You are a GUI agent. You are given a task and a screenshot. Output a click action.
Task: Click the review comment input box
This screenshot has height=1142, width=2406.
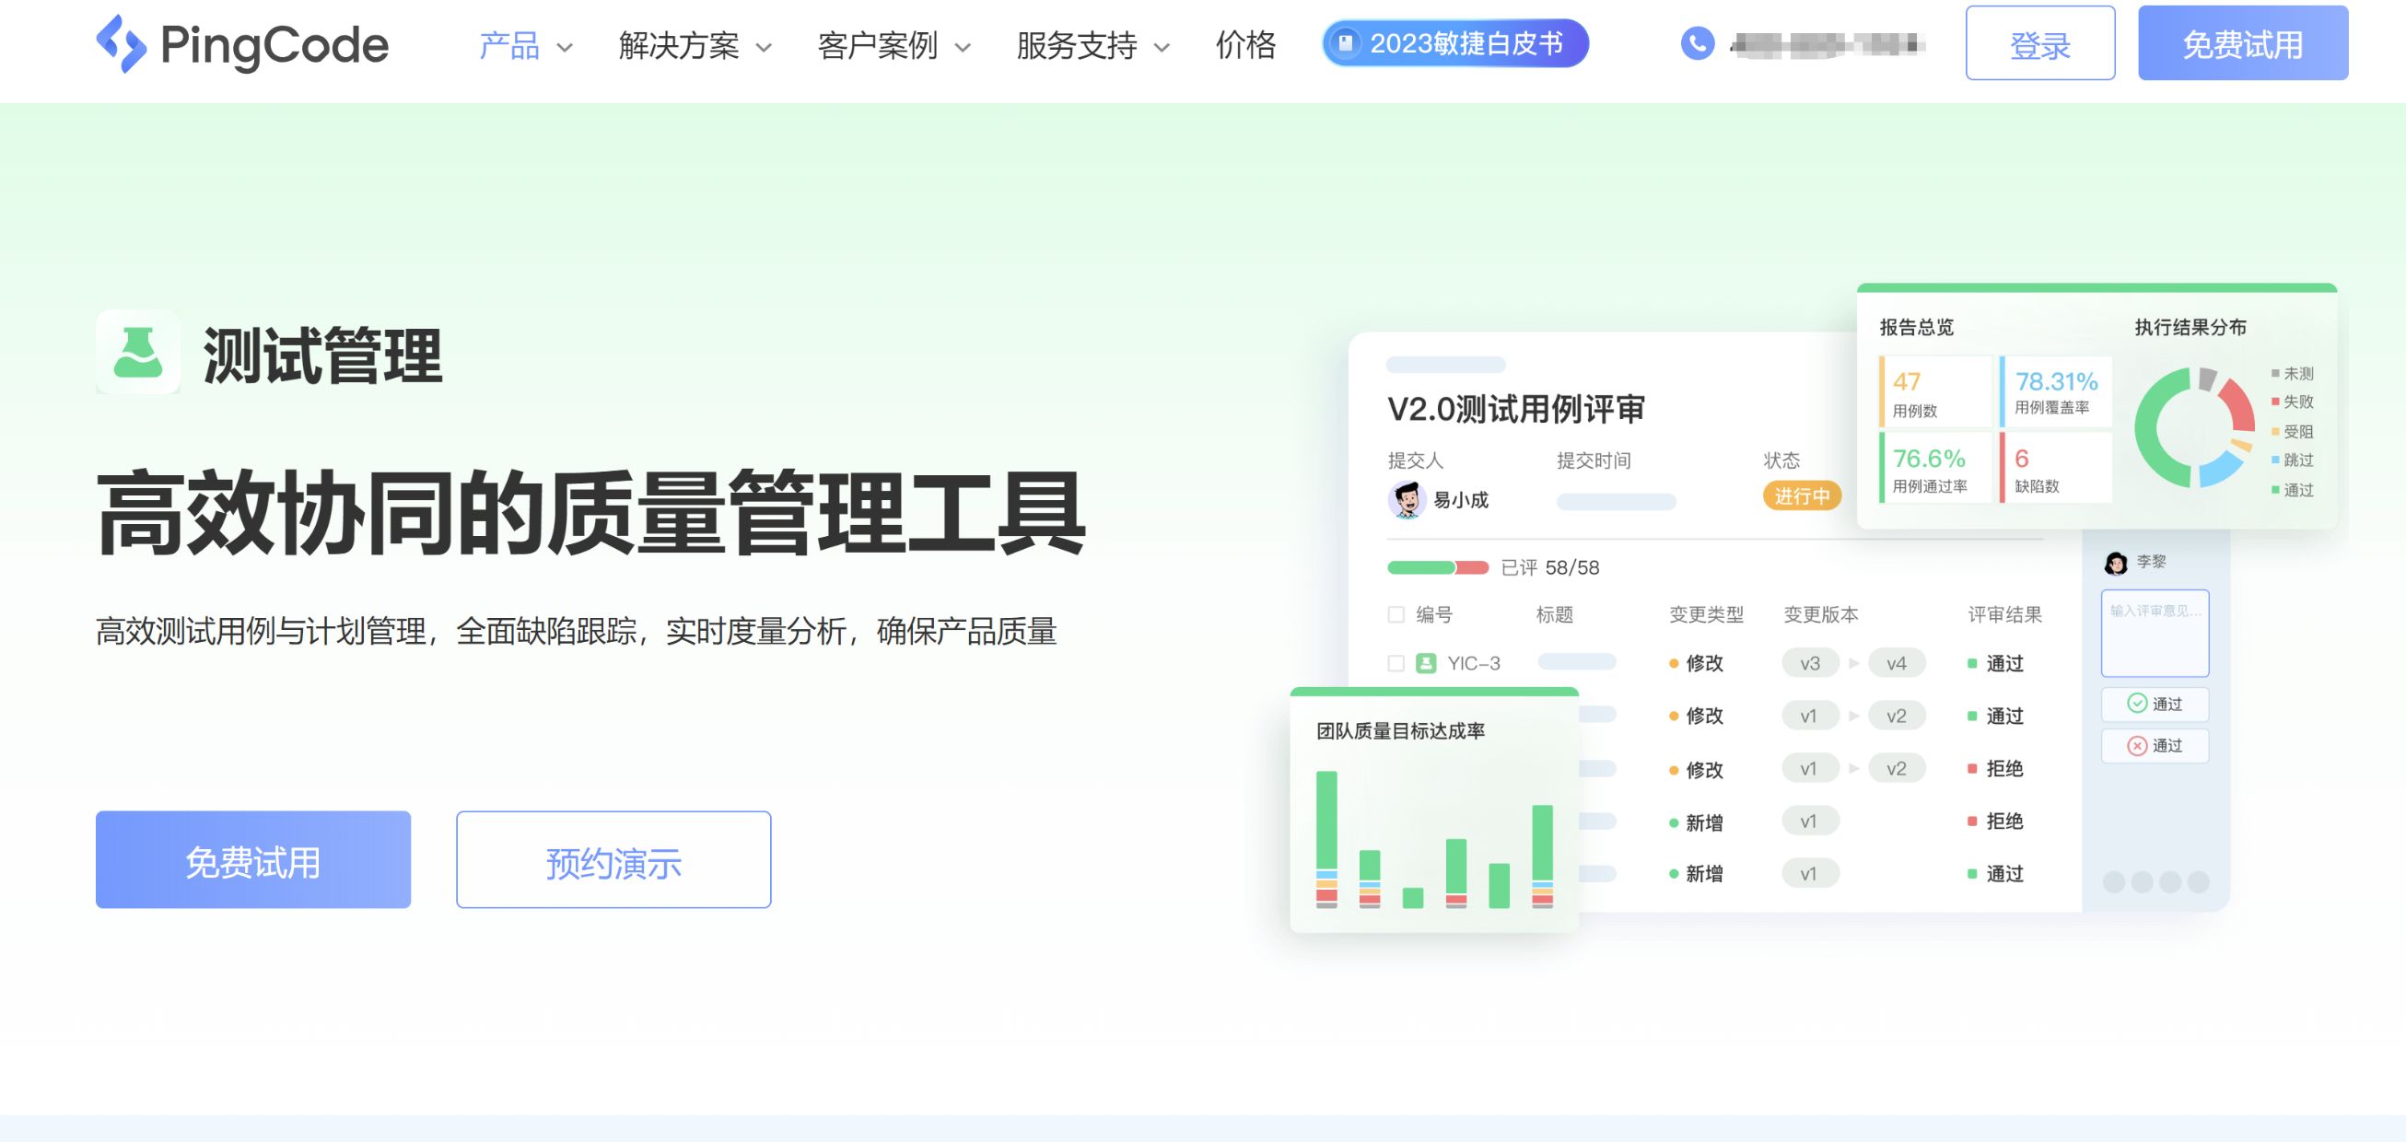(2154, 633)
